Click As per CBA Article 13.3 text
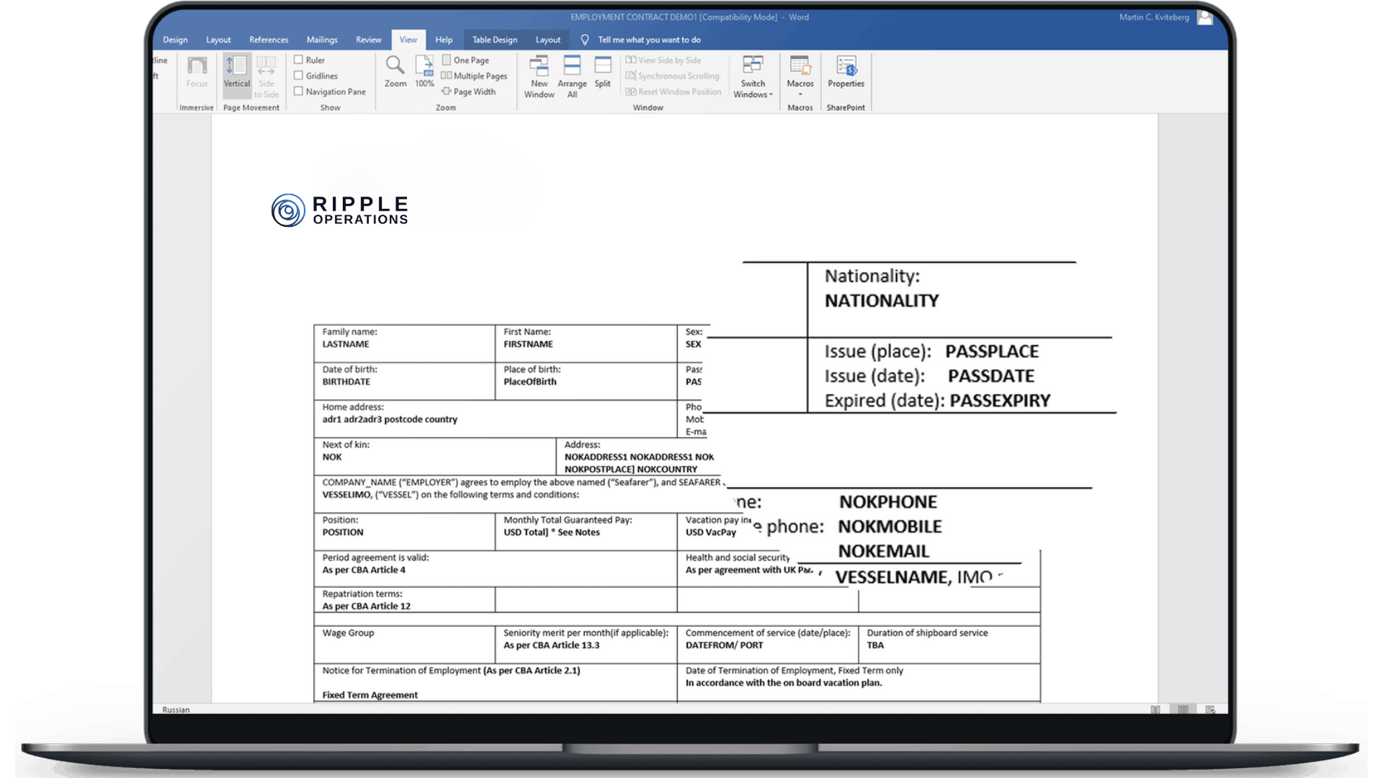 [x=552, y=645]
